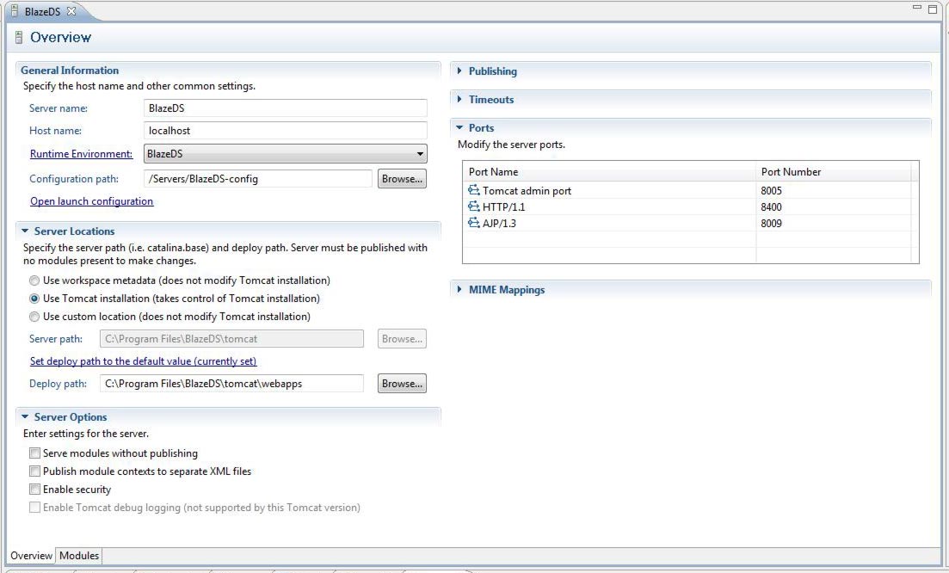This screenshot has width=949, height=573.
Task: Click the Host name field
Action: tap(286, 131)
